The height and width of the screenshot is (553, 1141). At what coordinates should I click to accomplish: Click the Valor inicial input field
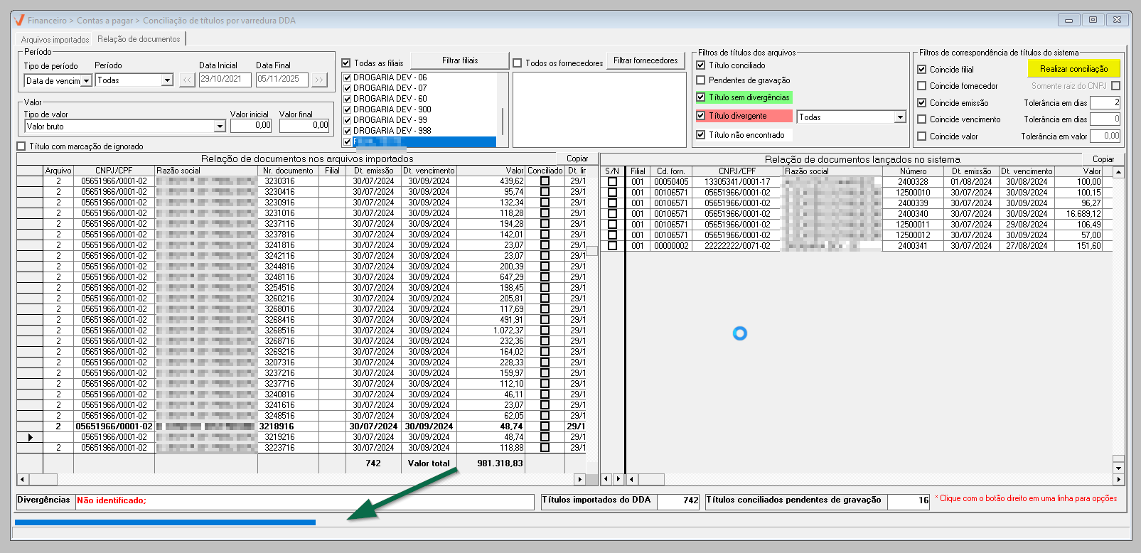[x=251, y=125]
